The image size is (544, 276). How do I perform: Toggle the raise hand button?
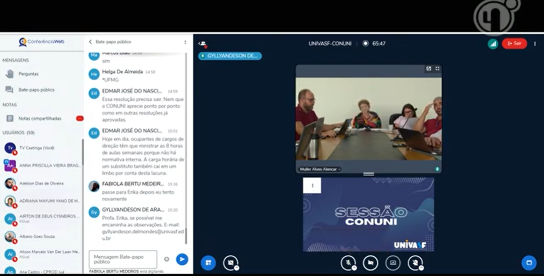[x=415, y=262]
